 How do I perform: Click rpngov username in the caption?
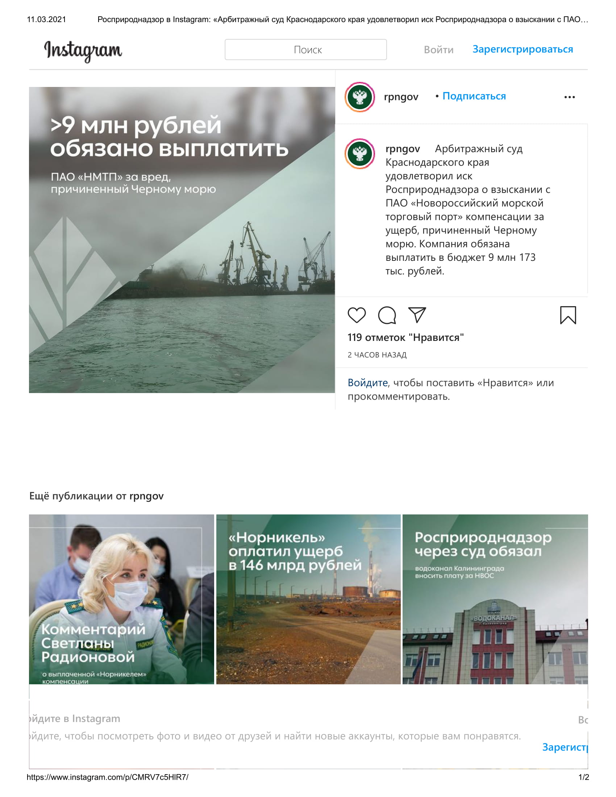(x=403, y=149)
